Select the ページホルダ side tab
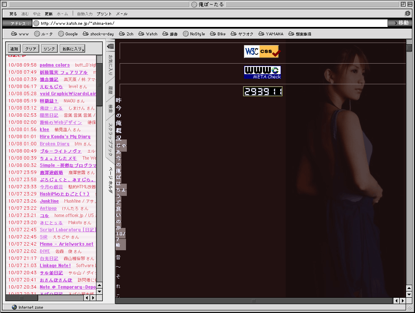 pos(110,179)
